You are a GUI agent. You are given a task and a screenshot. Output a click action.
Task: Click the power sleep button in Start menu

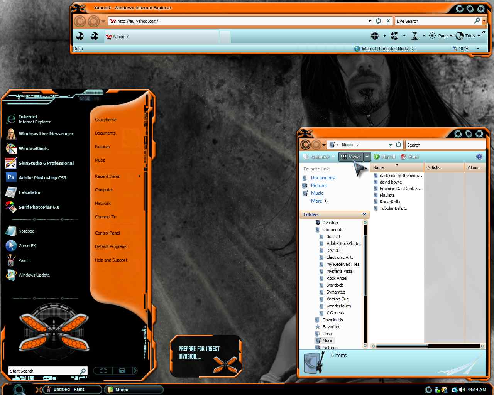(103, 371)
